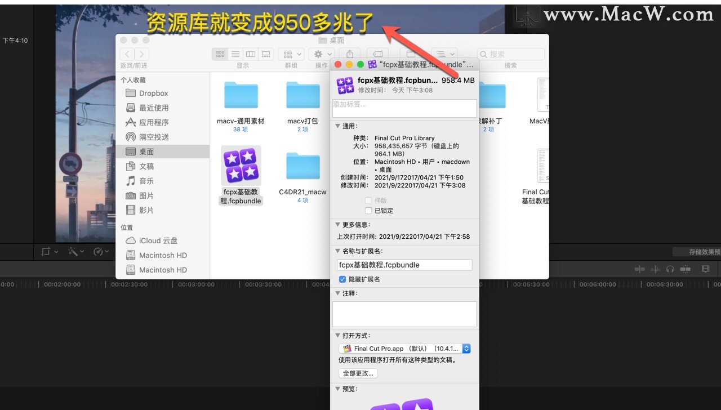Click the 添加标签 tags field
The height and width of the screenshot is (410, 721).
404,108
